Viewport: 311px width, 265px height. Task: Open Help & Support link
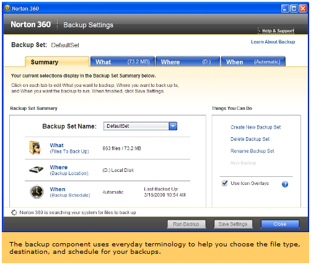tap(276, 31)
